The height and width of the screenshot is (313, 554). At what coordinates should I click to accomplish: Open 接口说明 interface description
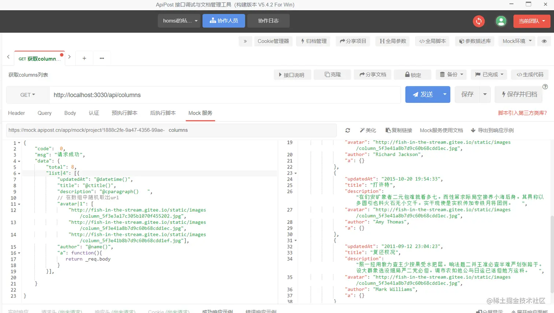[x=292, y=75]
